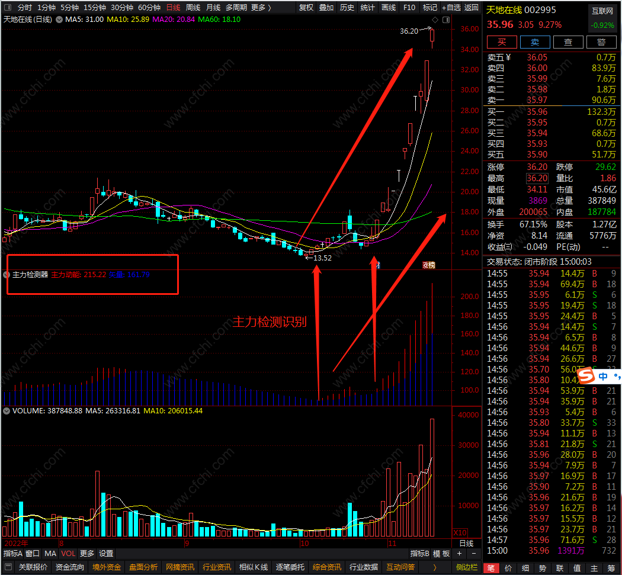Open 指标A indicator selector
The image size is (622, 575).
point(12,554)
